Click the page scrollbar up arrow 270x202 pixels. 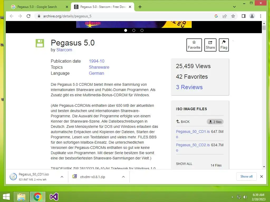pos(264,23)
